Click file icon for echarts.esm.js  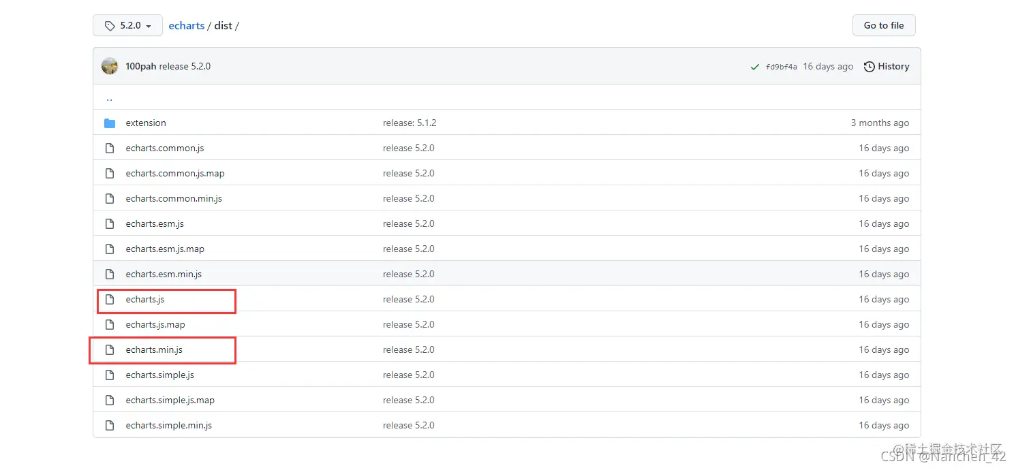(x=110, y=223)
